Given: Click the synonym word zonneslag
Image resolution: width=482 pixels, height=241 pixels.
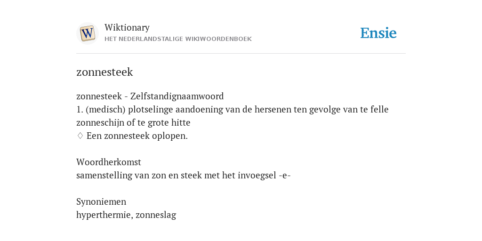Looking at the screenshot, I should click(x=156, y=215).
